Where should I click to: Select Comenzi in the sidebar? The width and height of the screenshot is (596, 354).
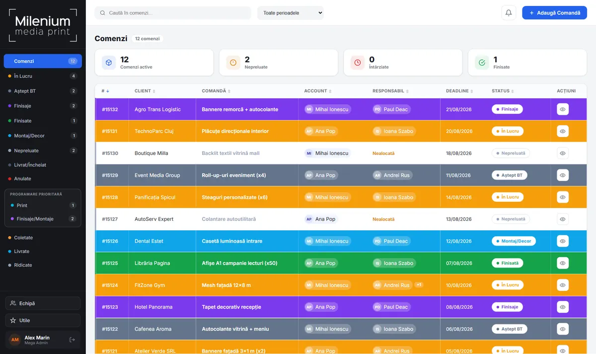click(43, 61)
